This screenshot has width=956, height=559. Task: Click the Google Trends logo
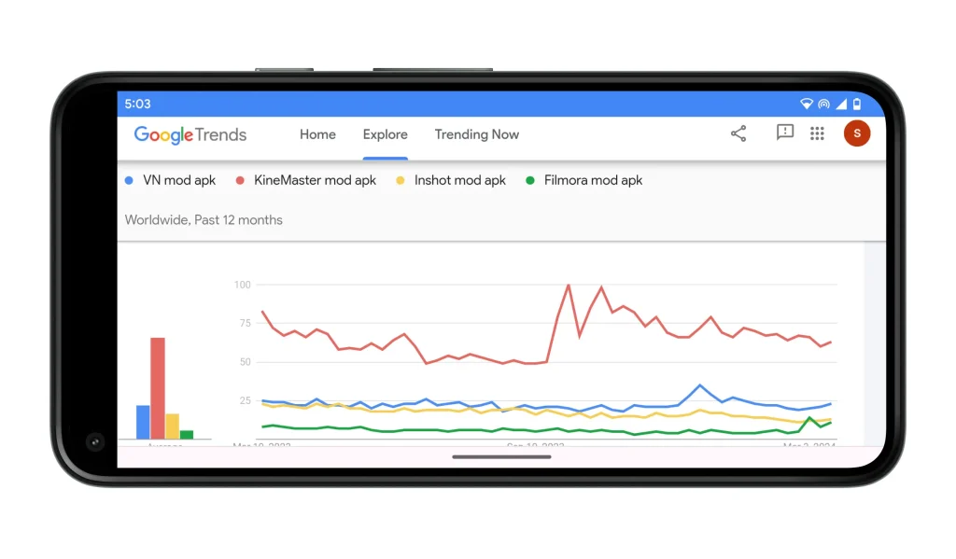(190, 134)
